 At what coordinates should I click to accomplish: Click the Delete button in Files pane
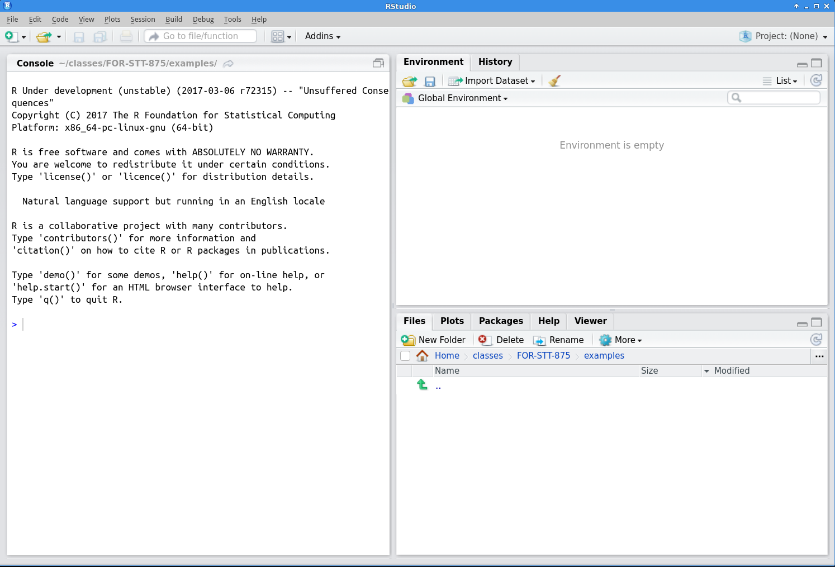(501, 340)
